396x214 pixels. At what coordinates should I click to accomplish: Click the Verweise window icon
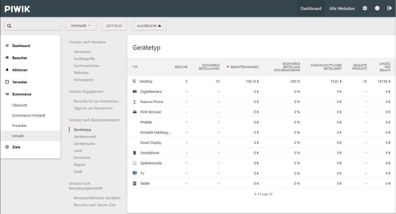[x=7, y=82]
